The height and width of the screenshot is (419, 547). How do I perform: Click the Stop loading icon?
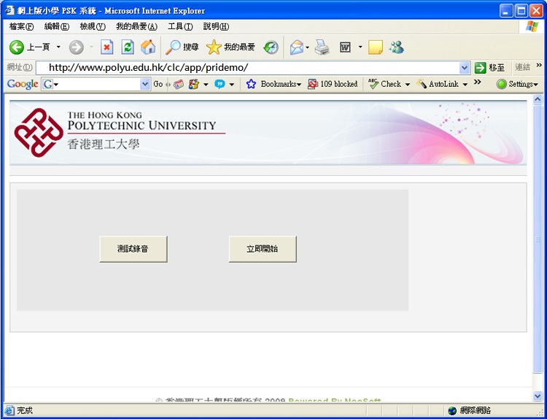(x=106, y=47)
